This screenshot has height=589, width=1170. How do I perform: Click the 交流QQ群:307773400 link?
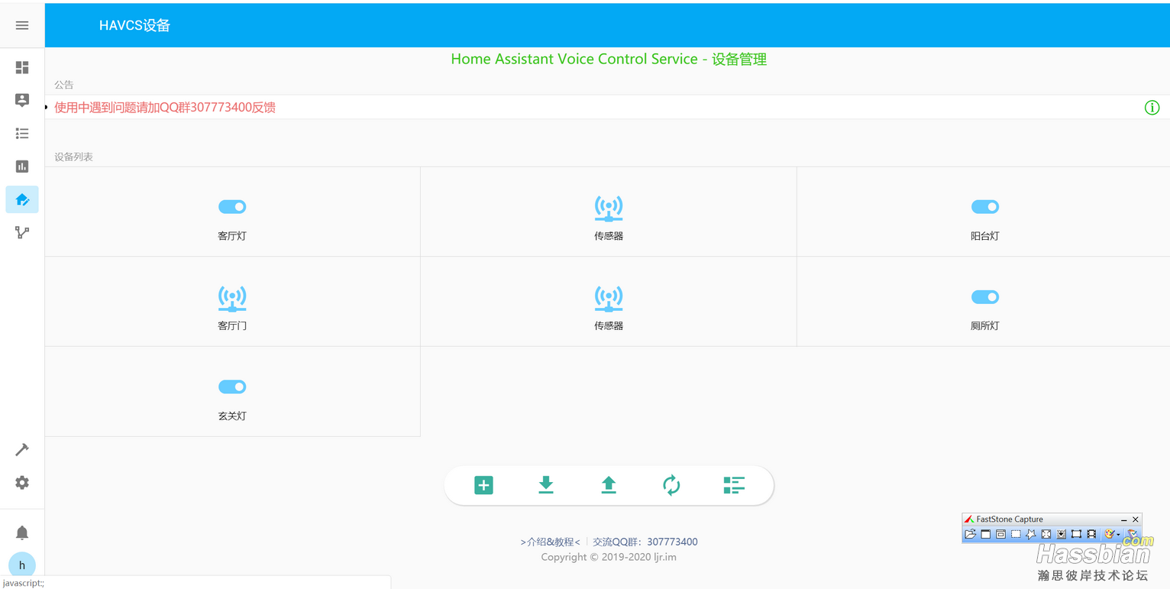pos(645,542)
